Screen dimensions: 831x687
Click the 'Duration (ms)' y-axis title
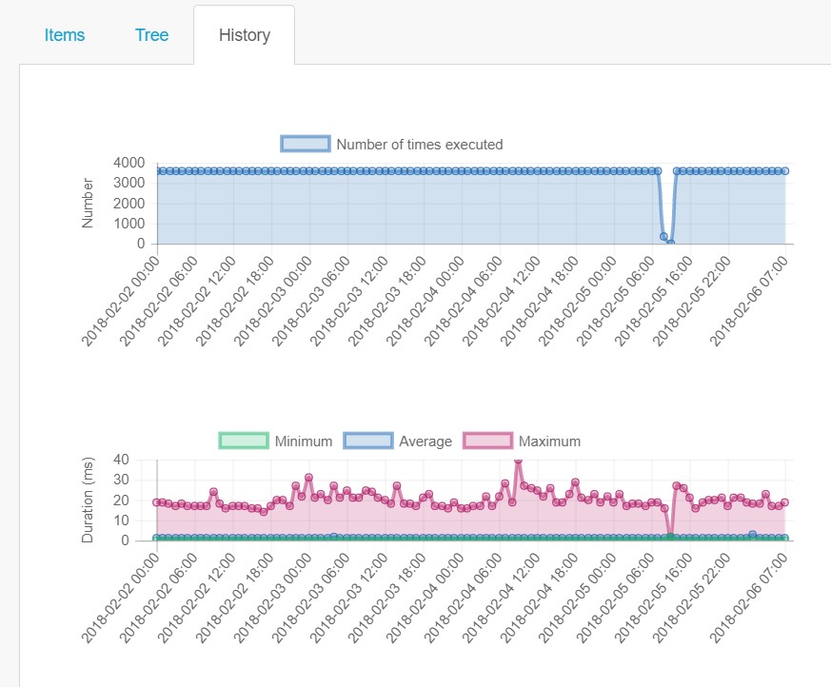coord(88,500)
